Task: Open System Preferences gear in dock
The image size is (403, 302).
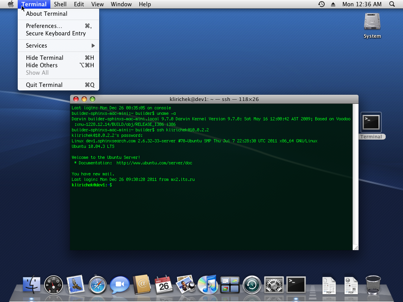Action: [x=274, y=284]
